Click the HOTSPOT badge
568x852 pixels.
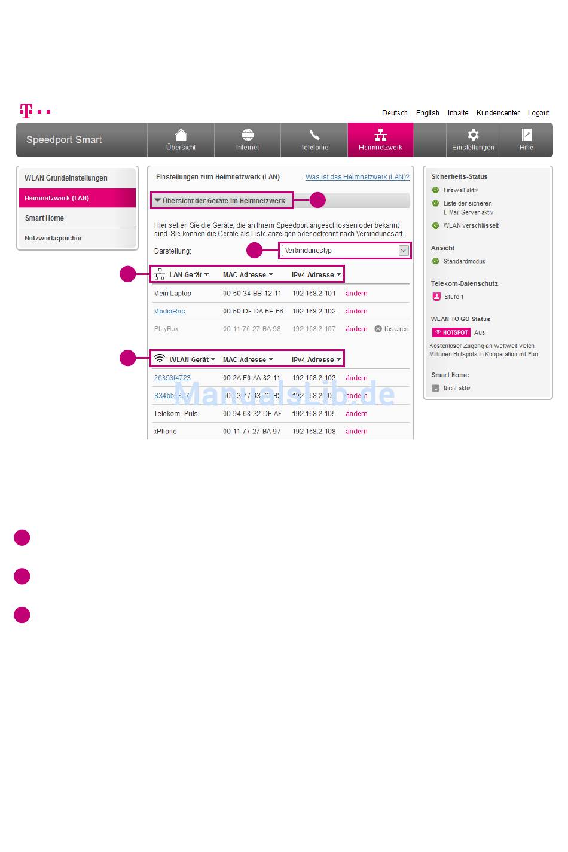pyautogui.click(x=451, y=332)
